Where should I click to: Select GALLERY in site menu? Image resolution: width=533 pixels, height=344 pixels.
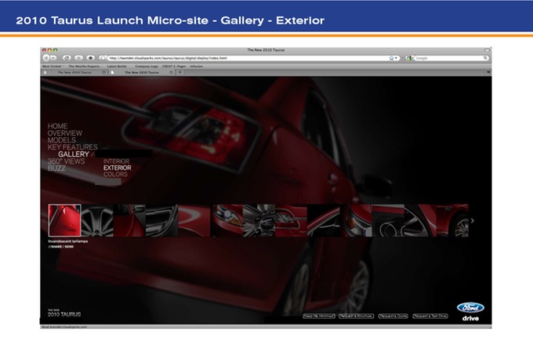74,154
